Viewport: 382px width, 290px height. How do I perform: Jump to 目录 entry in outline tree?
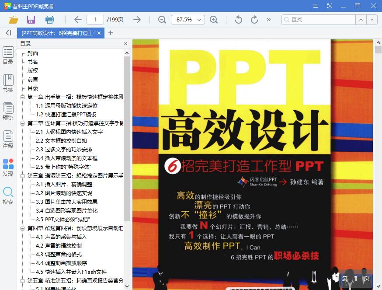pos(33,88)
